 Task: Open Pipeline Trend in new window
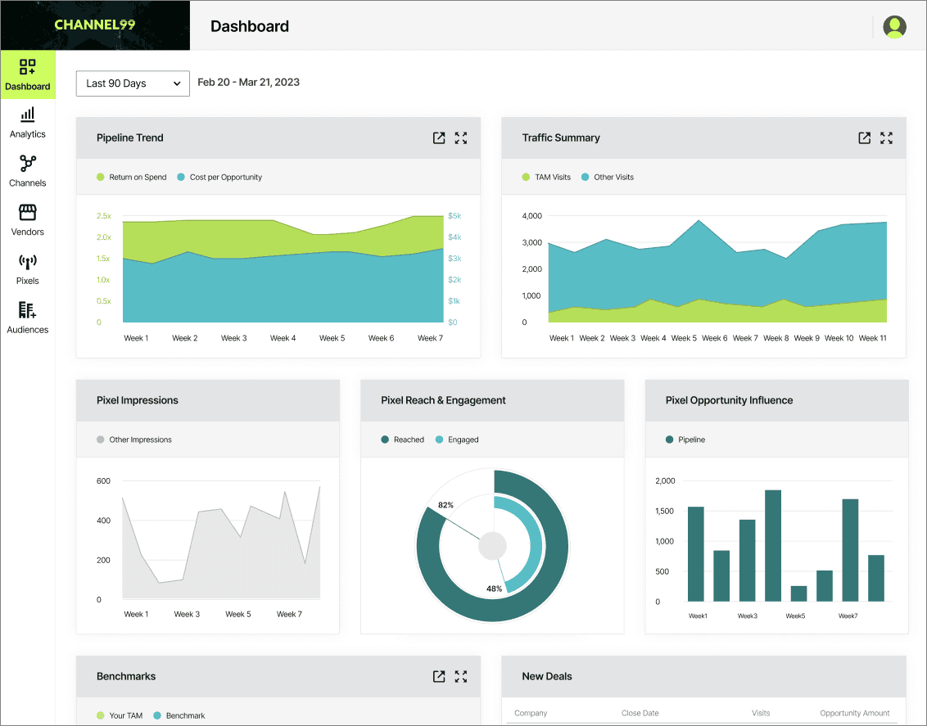point(439,138)
